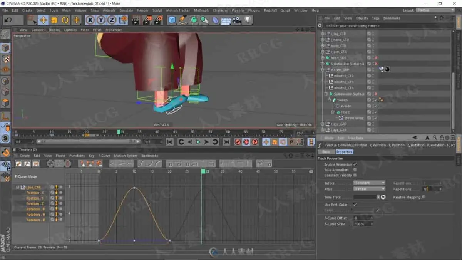The image size is (462, 260).
Task: Click the Camera object icon in toolbar
Action: click(x=236, y=20)
